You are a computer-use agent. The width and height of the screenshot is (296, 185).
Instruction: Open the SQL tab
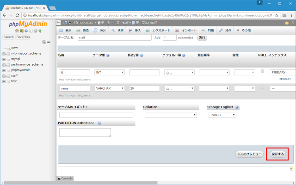(100, 30)
